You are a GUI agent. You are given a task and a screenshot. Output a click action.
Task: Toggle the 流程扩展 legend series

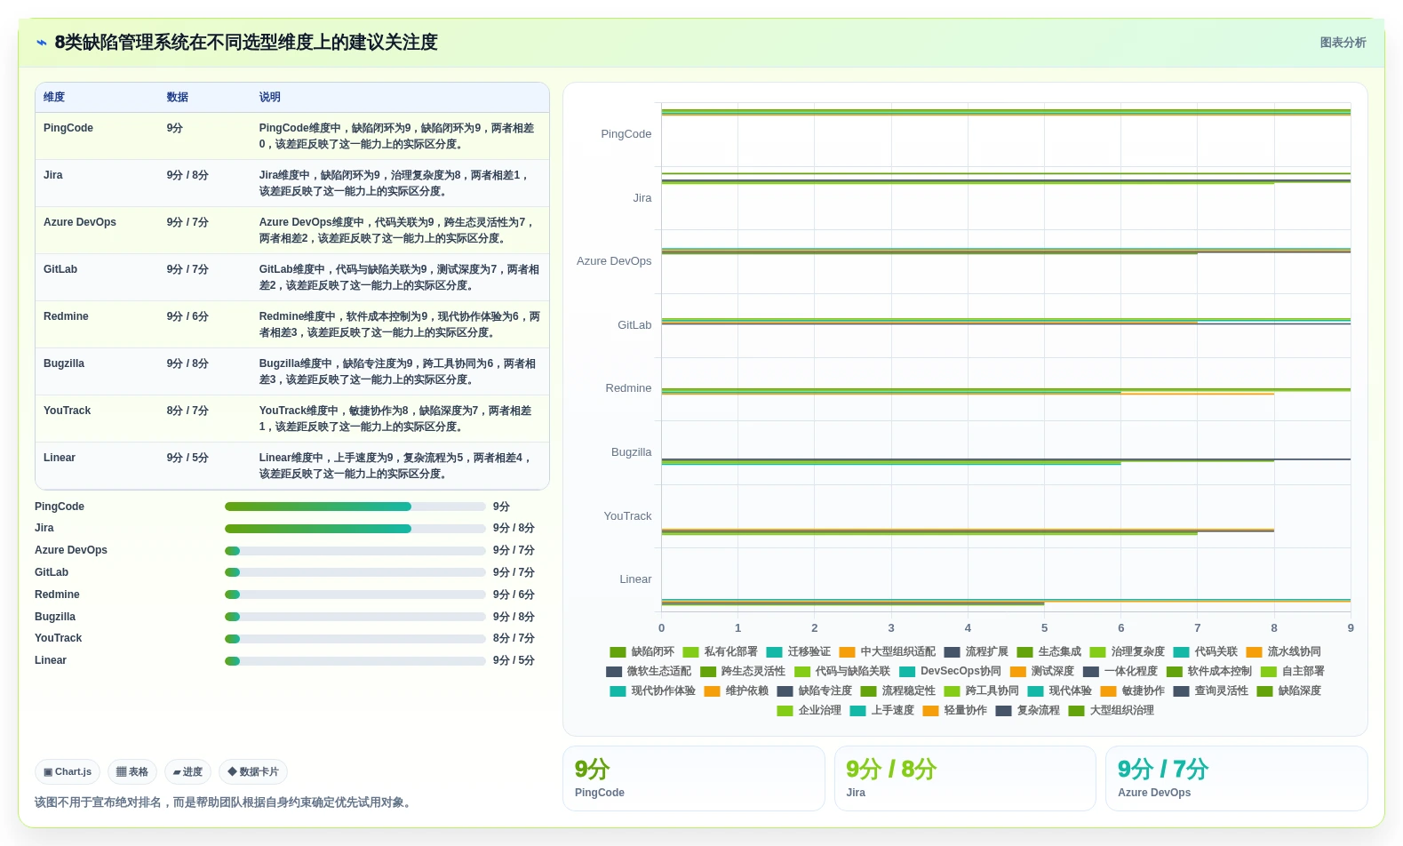(977, 652)
